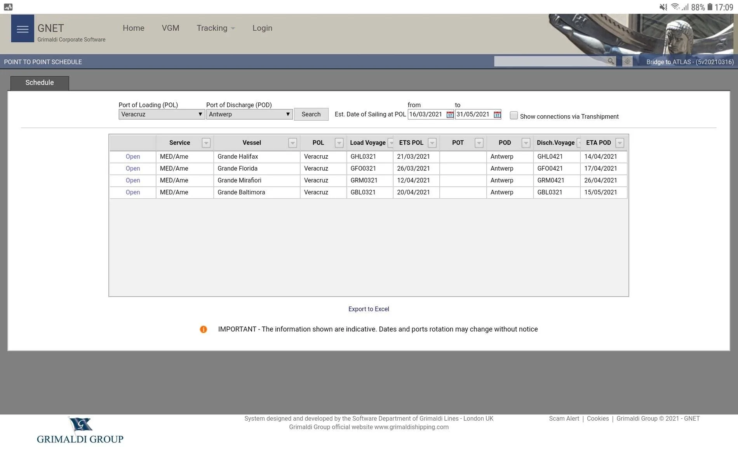
Task: Click the Grande Halifax vessel cell
Action: 257,157
